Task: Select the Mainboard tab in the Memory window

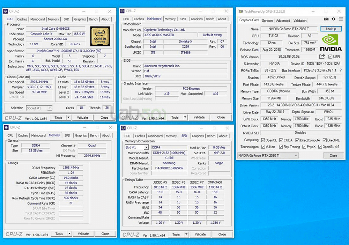Action: click(38, 135)
